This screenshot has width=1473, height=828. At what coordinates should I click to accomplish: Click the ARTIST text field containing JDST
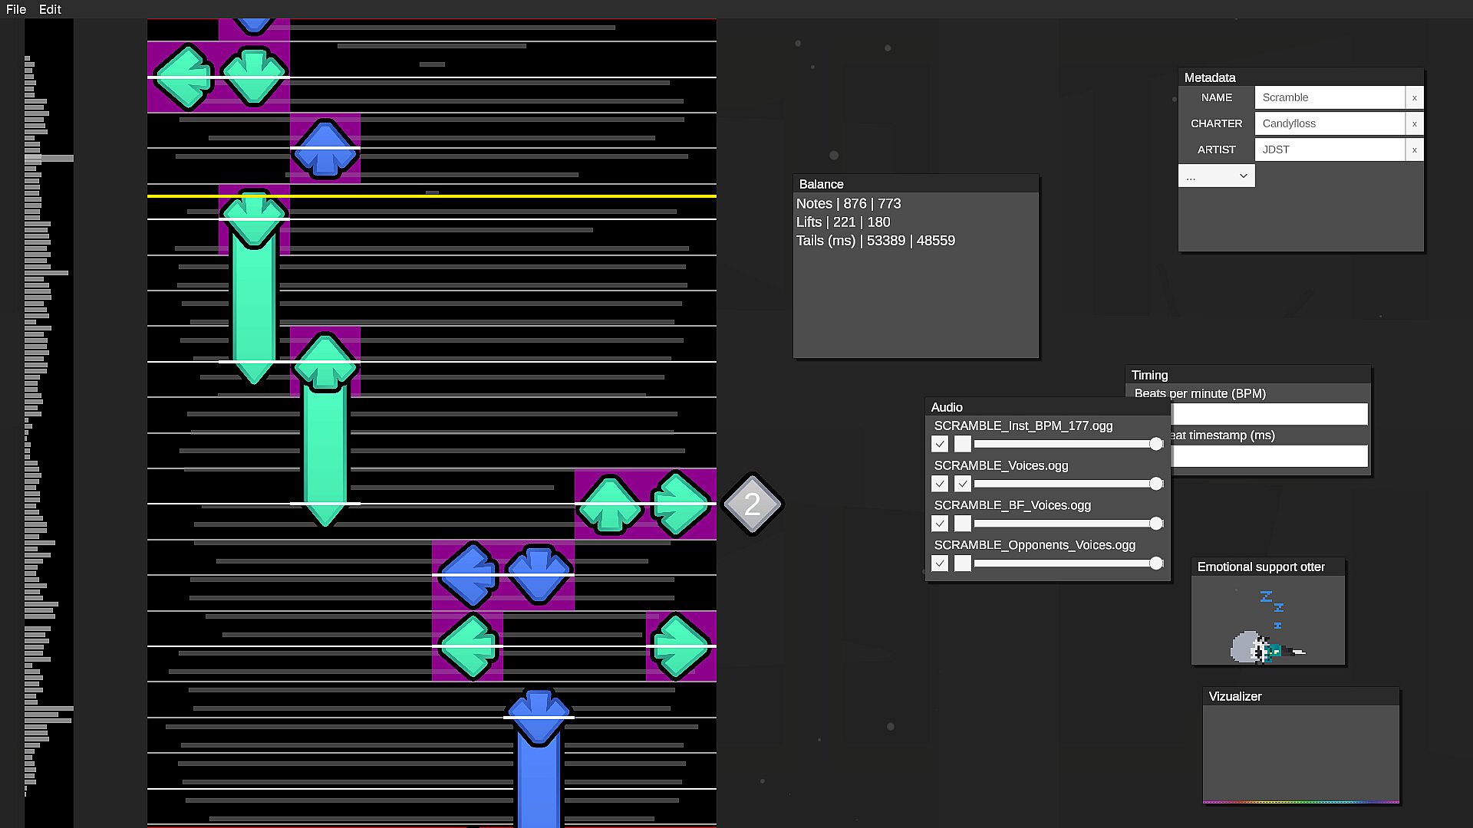(1330, 149)
